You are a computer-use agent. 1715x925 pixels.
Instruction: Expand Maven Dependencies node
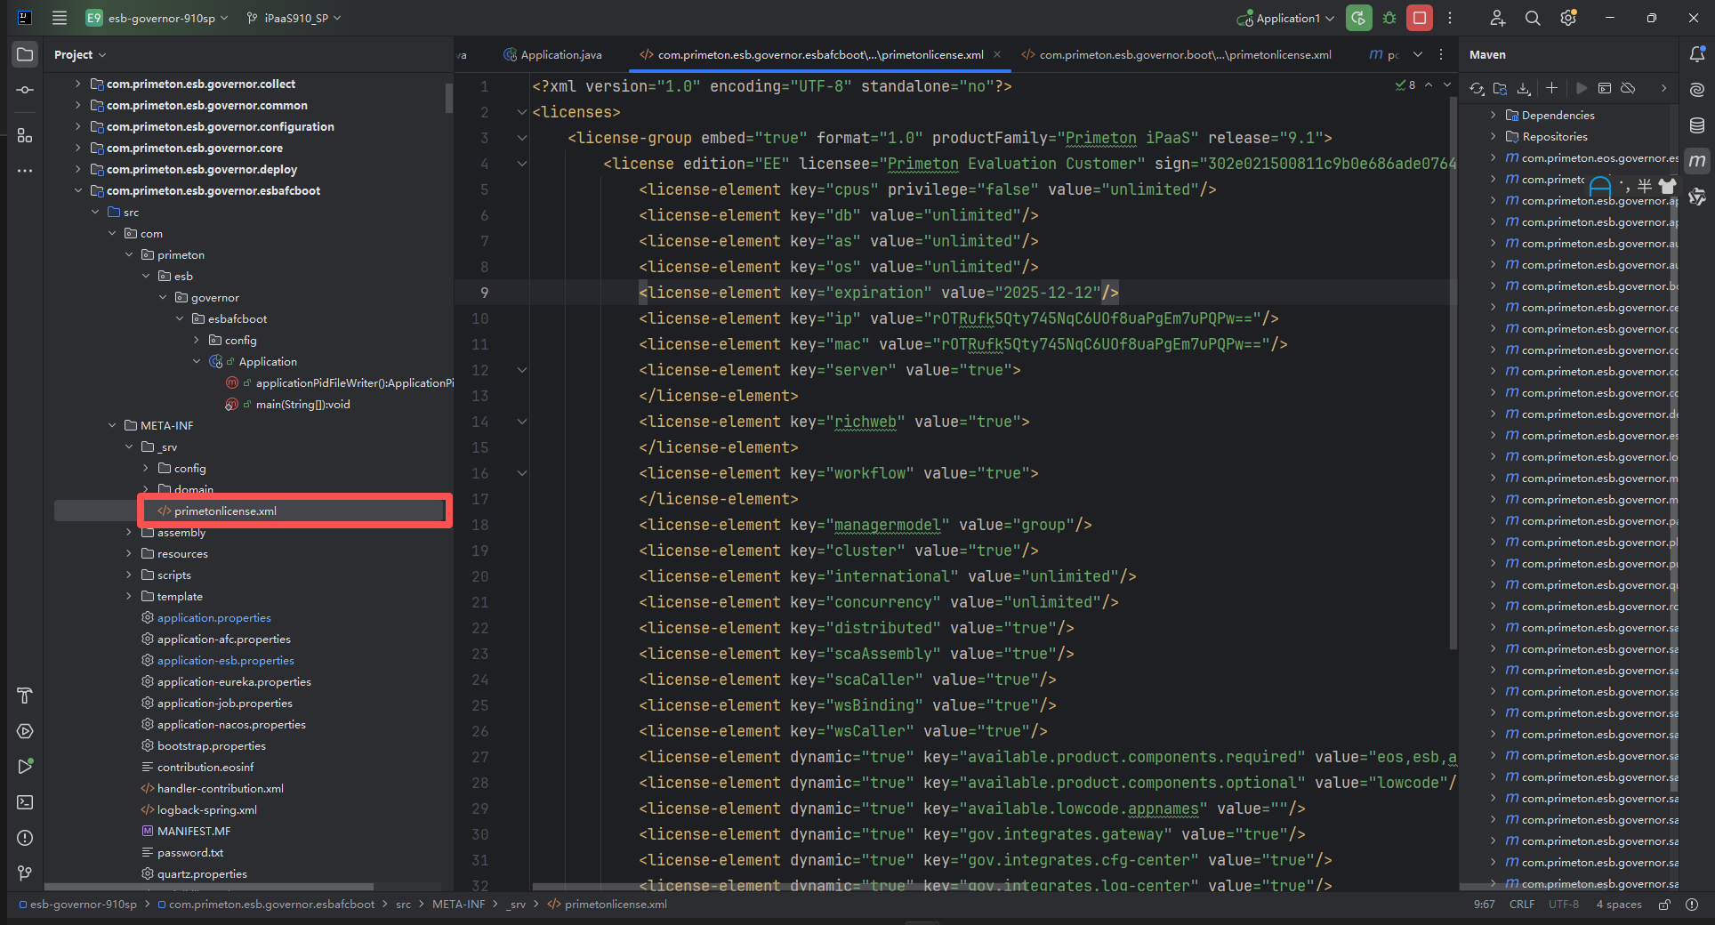1493,115
